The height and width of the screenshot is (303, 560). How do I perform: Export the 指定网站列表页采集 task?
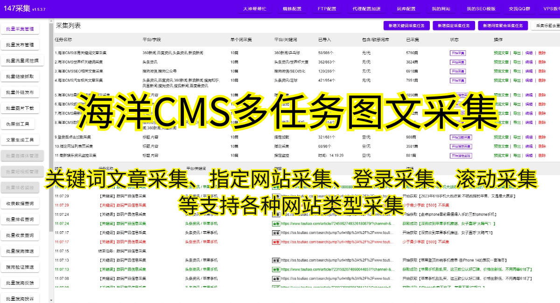coord(517,146)
